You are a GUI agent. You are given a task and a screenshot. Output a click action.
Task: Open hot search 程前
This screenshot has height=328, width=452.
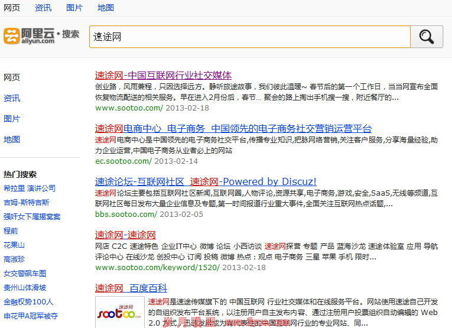[x=11, y=231]
